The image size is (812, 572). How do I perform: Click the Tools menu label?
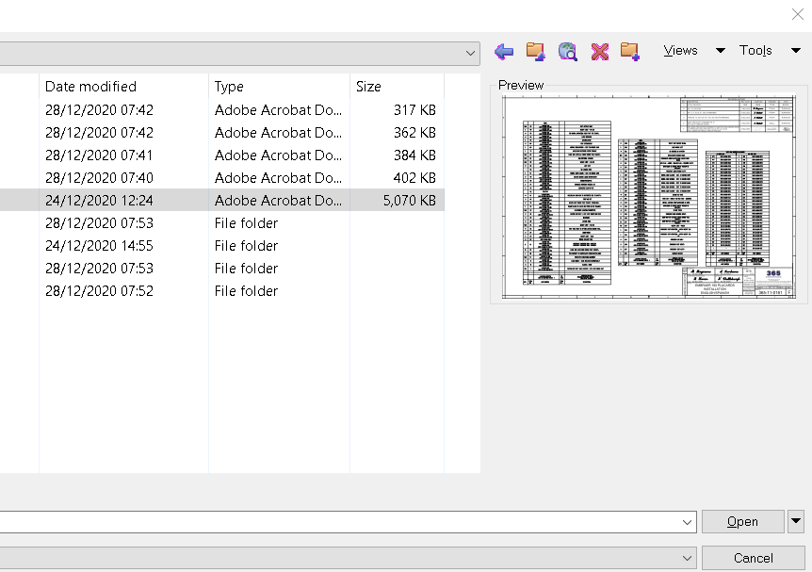pyautogui.click(x=755, y=50)
